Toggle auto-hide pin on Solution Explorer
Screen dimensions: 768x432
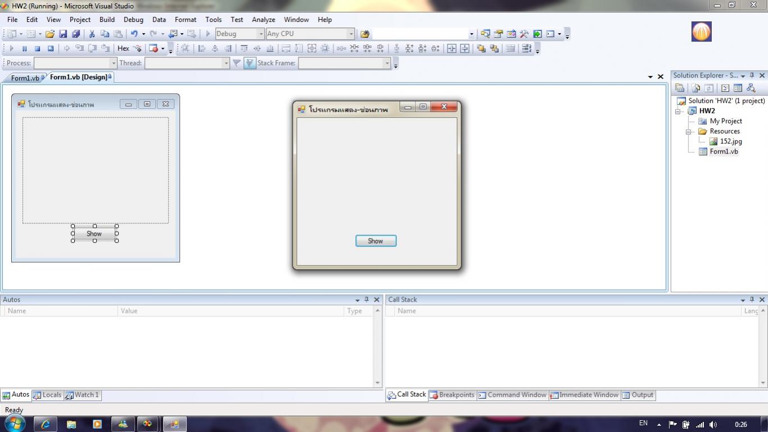752,75
